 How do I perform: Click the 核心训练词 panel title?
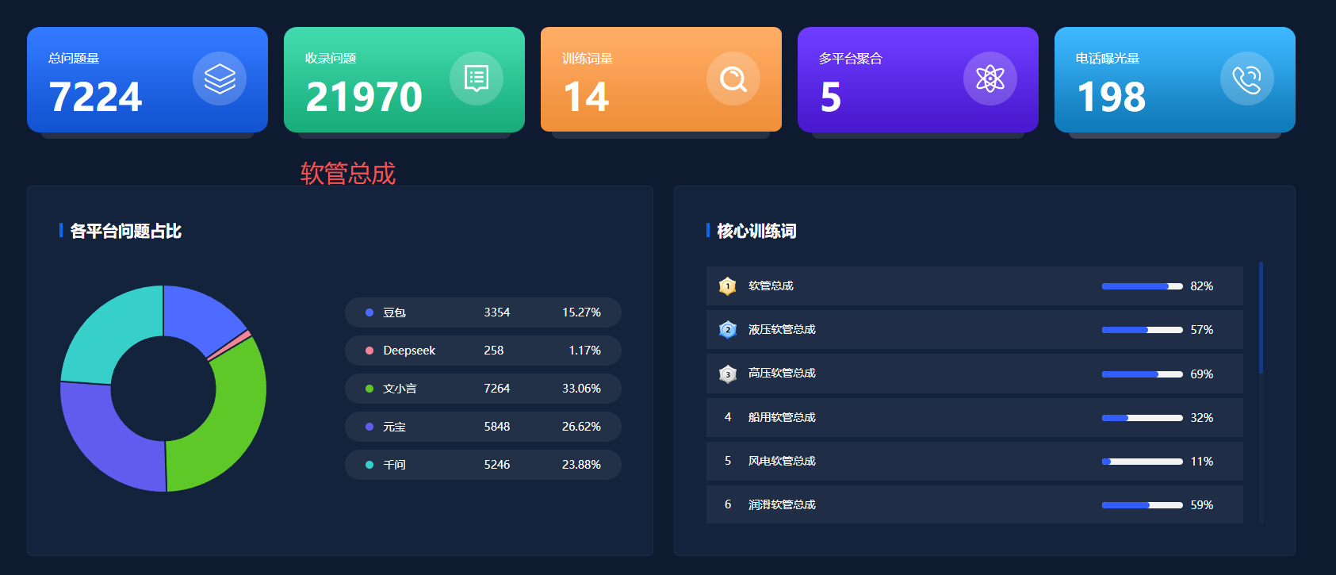tap(756, 231)
